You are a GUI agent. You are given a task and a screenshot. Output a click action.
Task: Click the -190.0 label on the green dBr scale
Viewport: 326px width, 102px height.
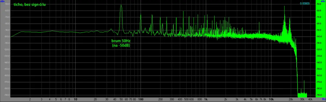[x=319, y=95]
